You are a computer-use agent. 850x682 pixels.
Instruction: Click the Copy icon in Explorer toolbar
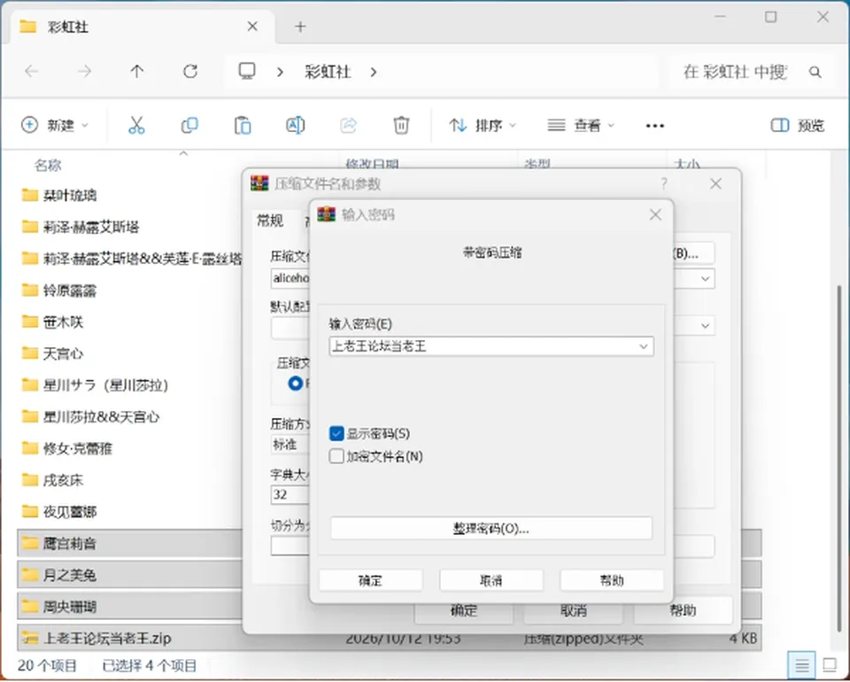(189, 125)
